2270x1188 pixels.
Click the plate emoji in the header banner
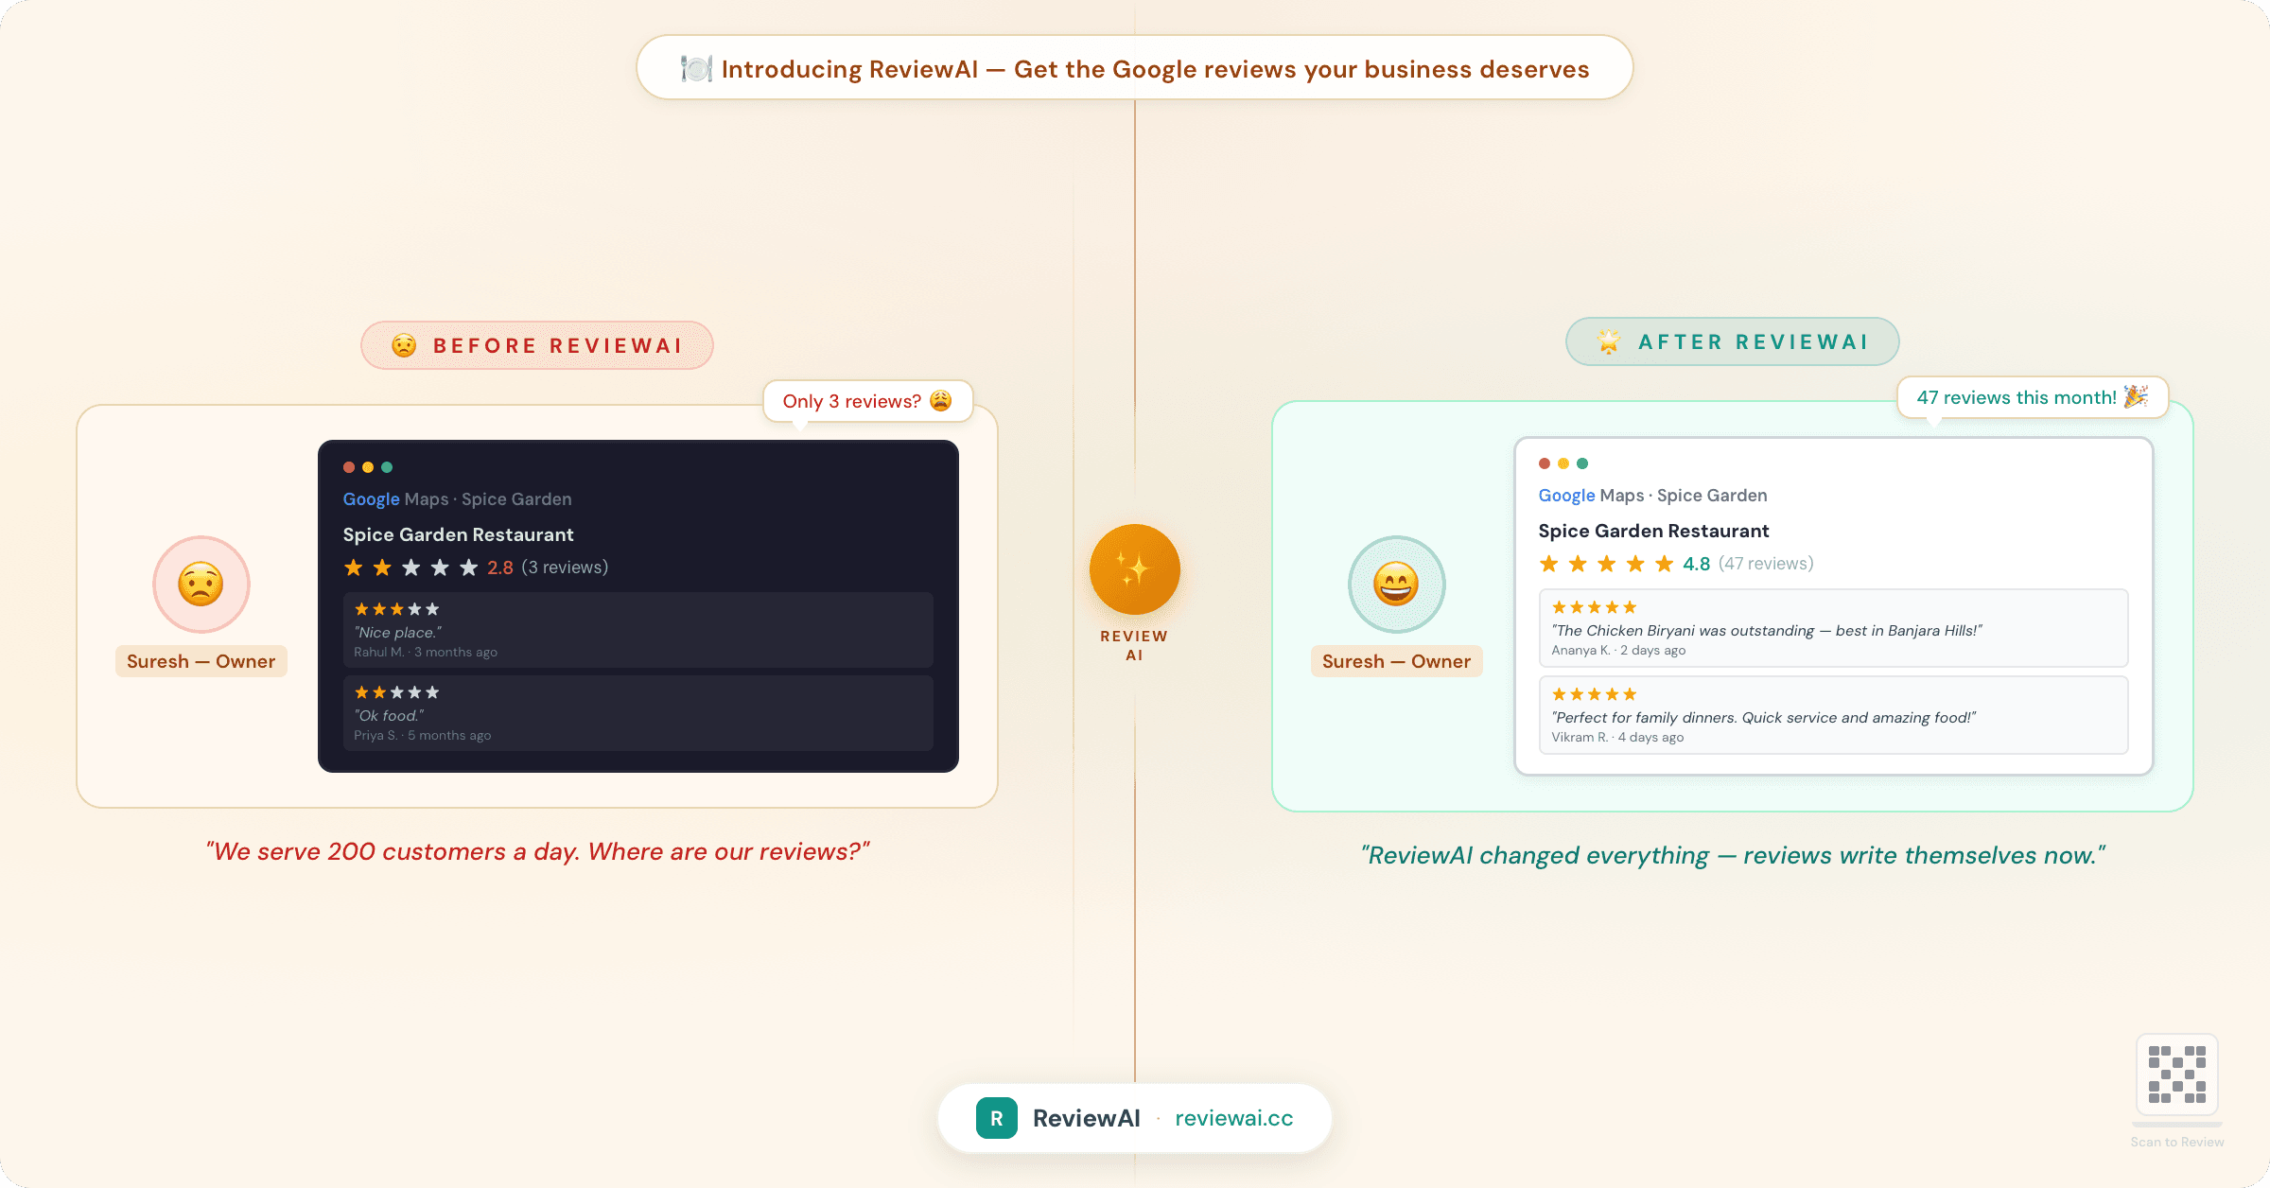point(696,69)
